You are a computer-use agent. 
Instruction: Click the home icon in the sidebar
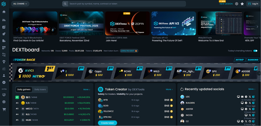pos(4,12)
